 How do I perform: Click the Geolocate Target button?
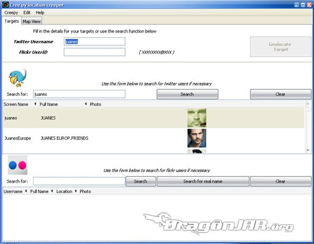[x=280, y=47]
